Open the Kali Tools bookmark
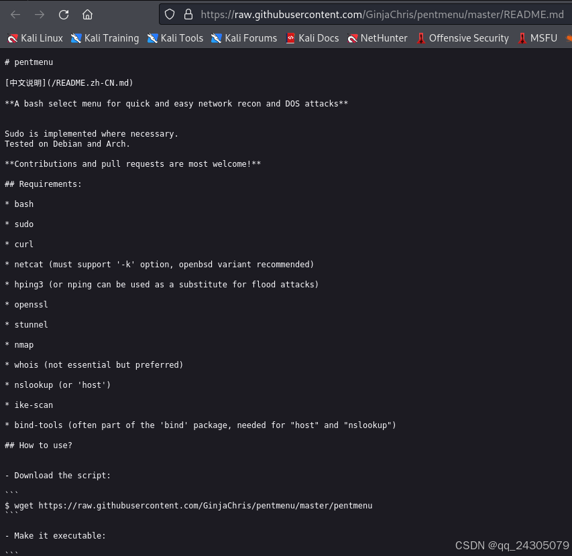572x556 pixels. pos(175,38)
